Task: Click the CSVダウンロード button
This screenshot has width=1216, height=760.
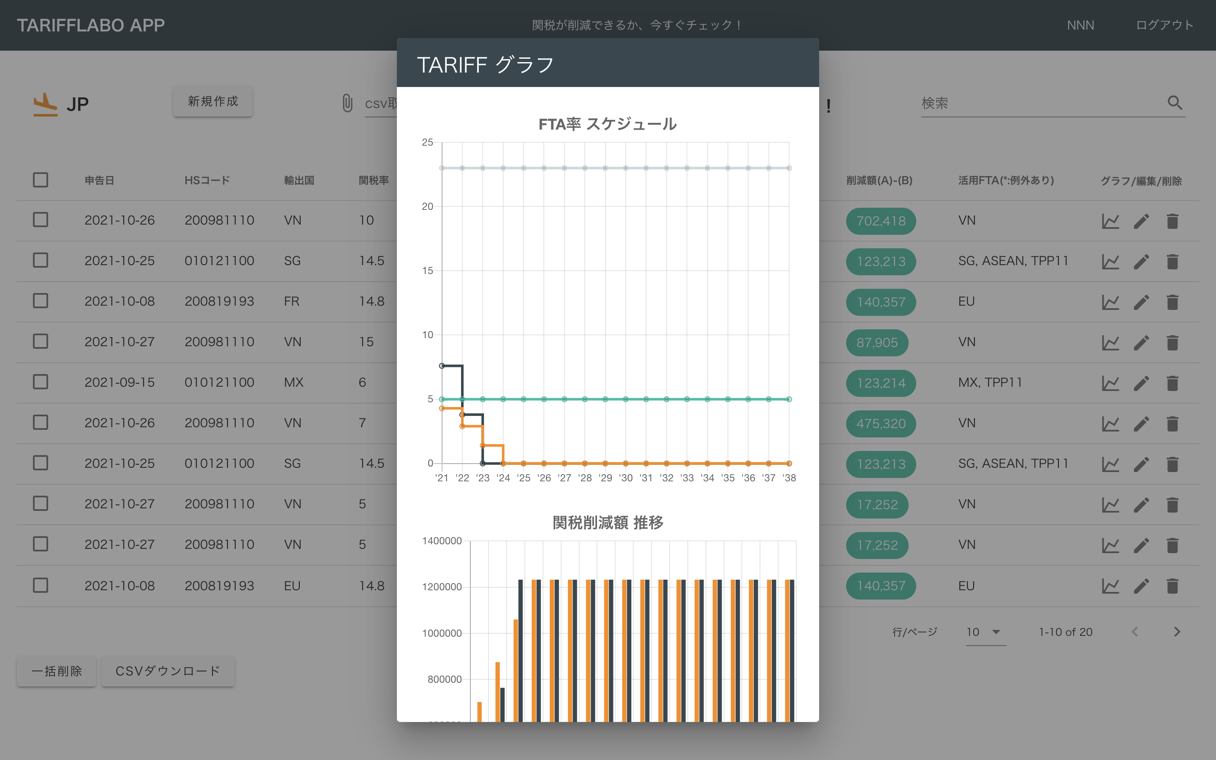Action: pos(168,671)
